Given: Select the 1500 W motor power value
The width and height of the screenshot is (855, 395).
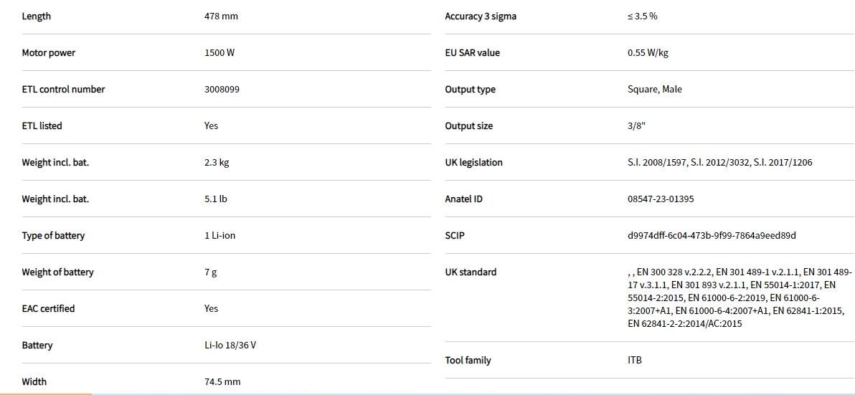Looking at the screenshot, I should [x=219, y=53].
